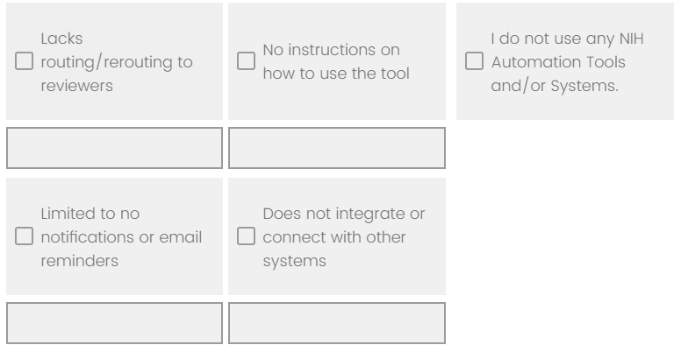Select the 'Does not integrate or connect' checkbox

click(x=247, y=237)
